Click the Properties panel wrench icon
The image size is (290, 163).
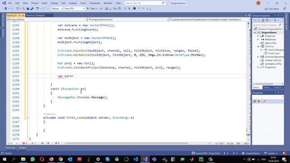click(x=265, y=101)
